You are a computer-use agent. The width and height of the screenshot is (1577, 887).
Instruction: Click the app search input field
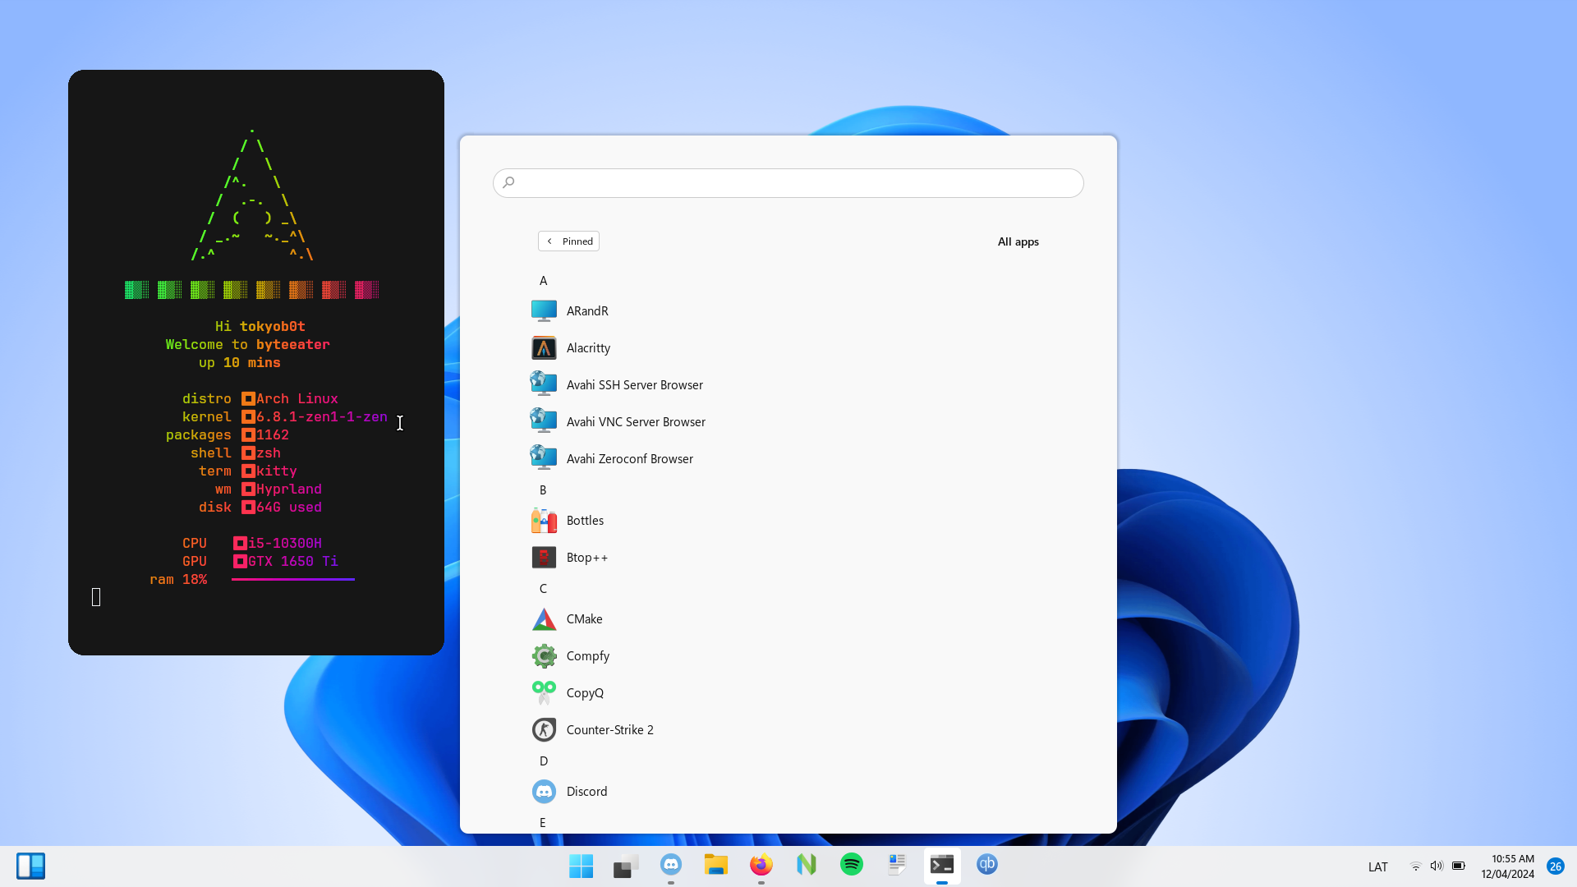tap(788, 183)
